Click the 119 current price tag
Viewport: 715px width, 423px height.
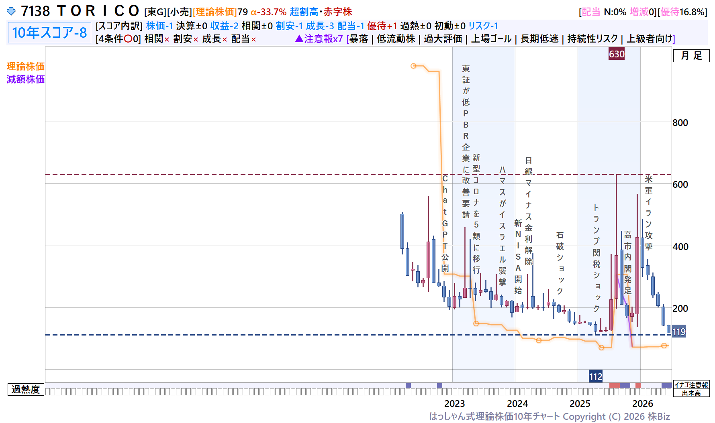click(679, 331)
